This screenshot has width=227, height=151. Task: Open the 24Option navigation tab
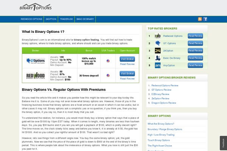[51, 19]
